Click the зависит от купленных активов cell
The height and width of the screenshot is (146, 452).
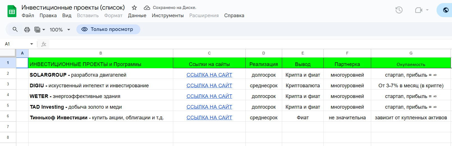(x=411, y=116)
